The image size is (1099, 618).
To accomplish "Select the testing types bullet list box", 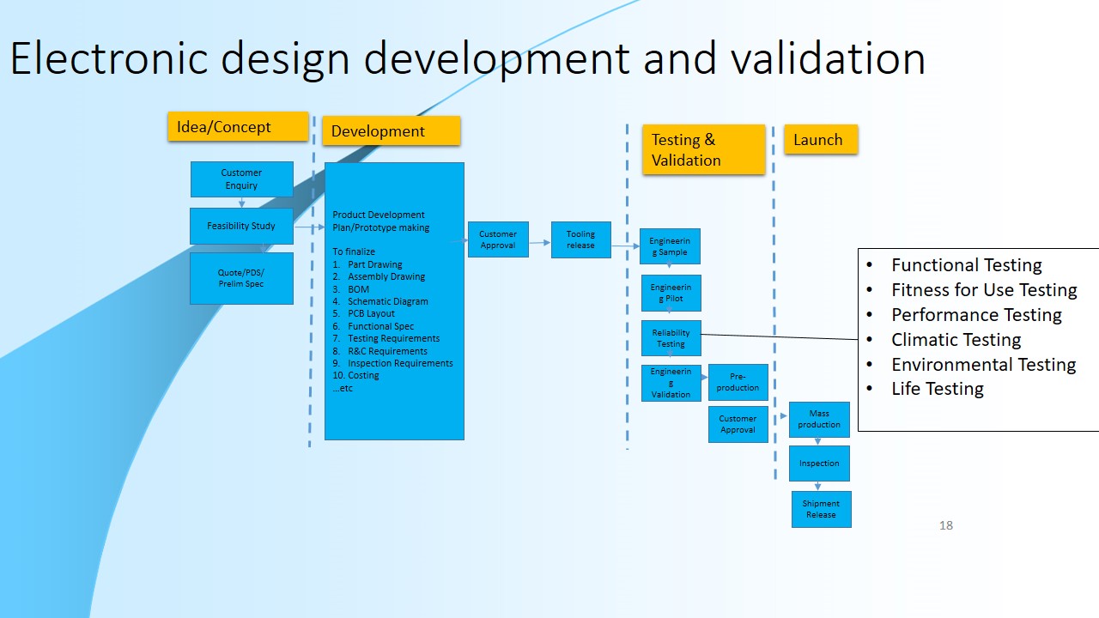I will [979, 337].
